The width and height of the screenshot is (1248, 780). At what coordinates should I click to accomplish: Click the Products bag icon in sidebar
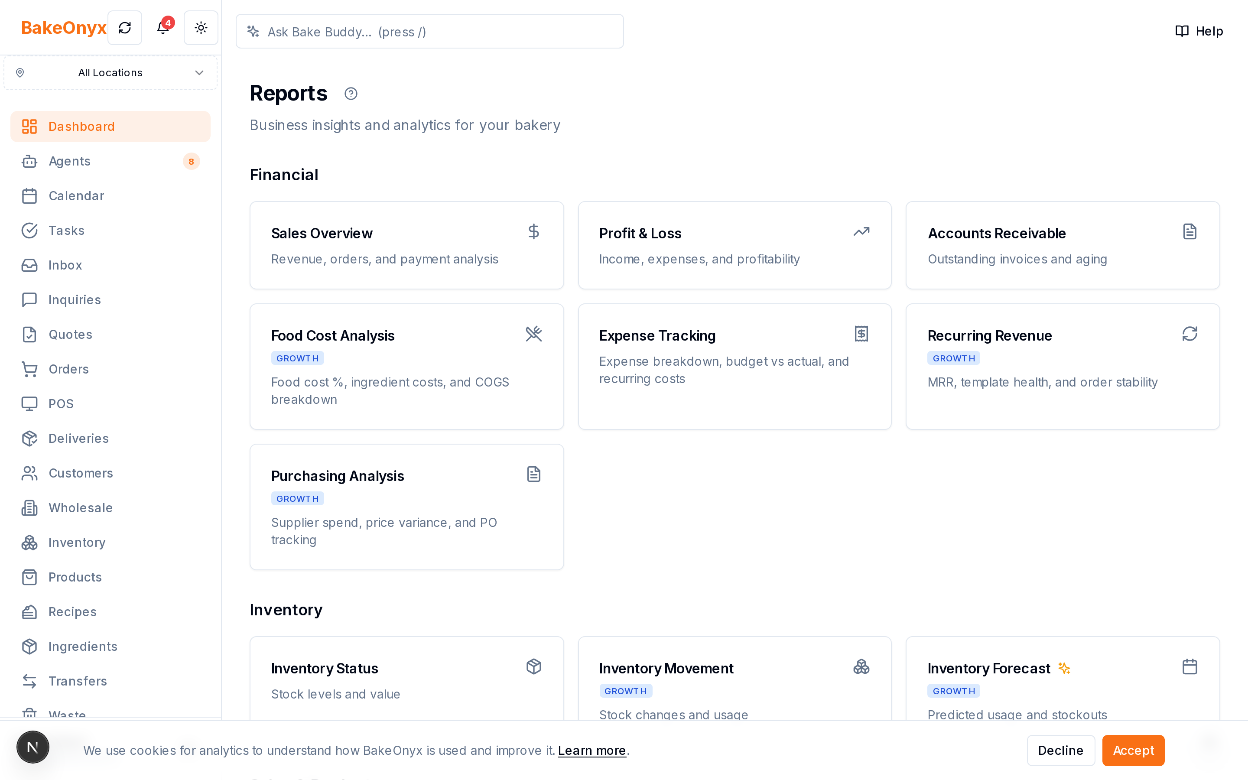pyautogui.click(x=29, y=577)
